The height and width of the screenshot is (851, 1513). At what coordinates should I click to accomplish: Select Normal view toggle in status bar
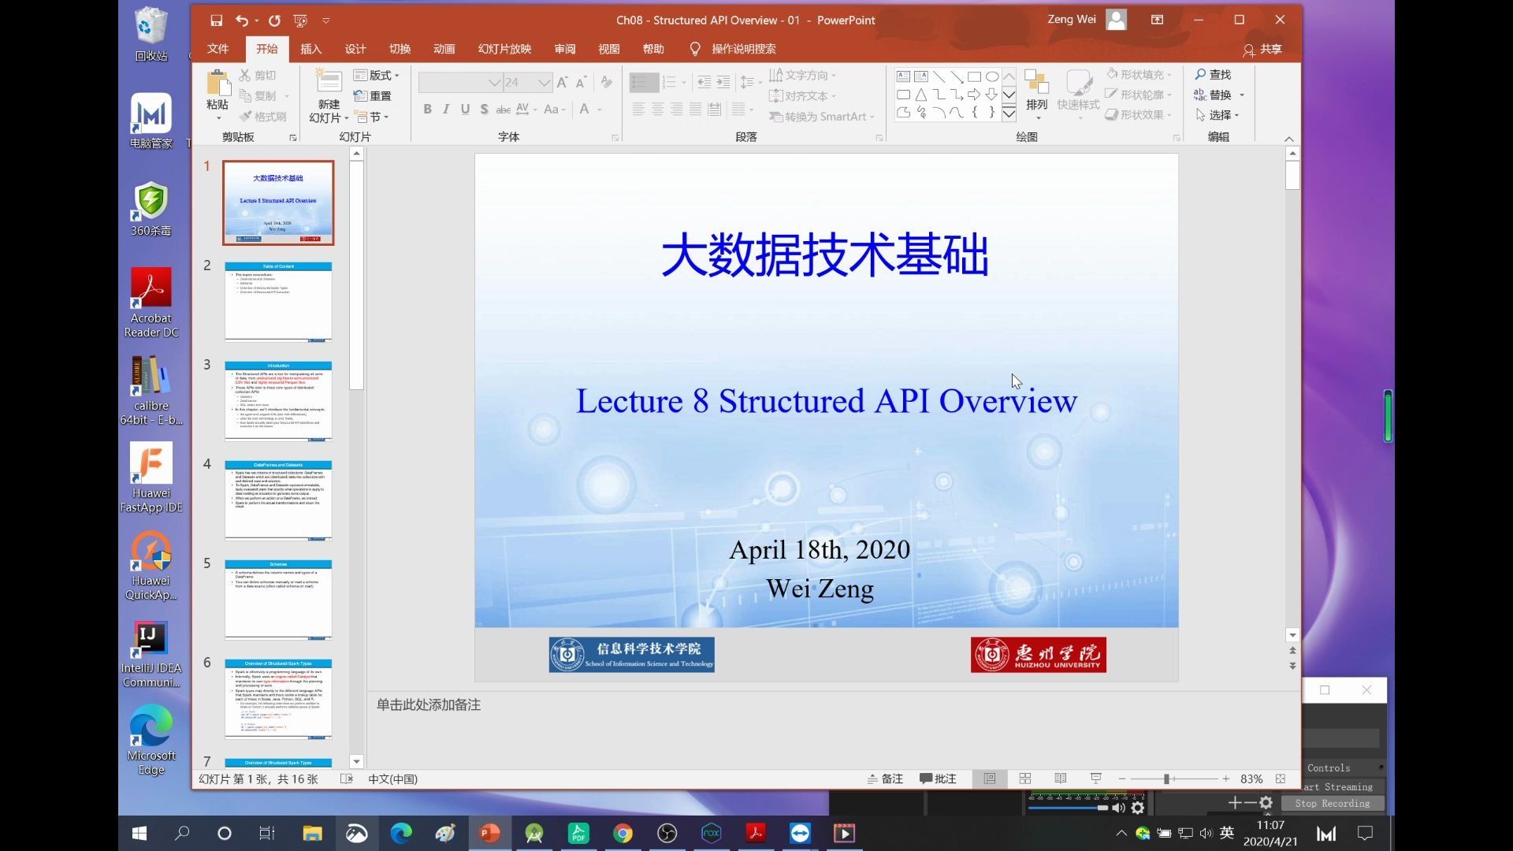tap(990, 779)
